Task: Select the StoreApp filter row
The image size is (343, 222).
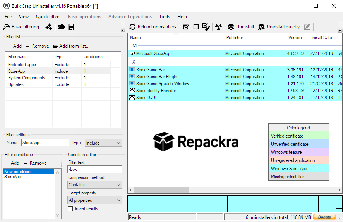Action: tap(58, 71)
